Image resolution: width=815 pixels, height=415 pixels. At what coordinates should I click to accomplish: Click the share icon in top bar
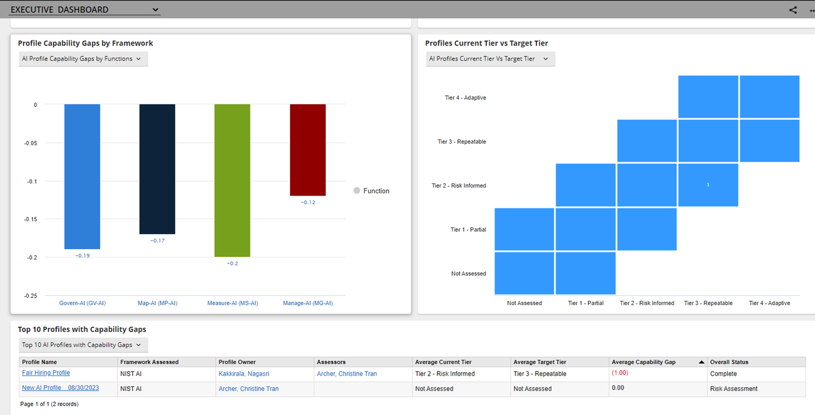[x=793, y=10]
